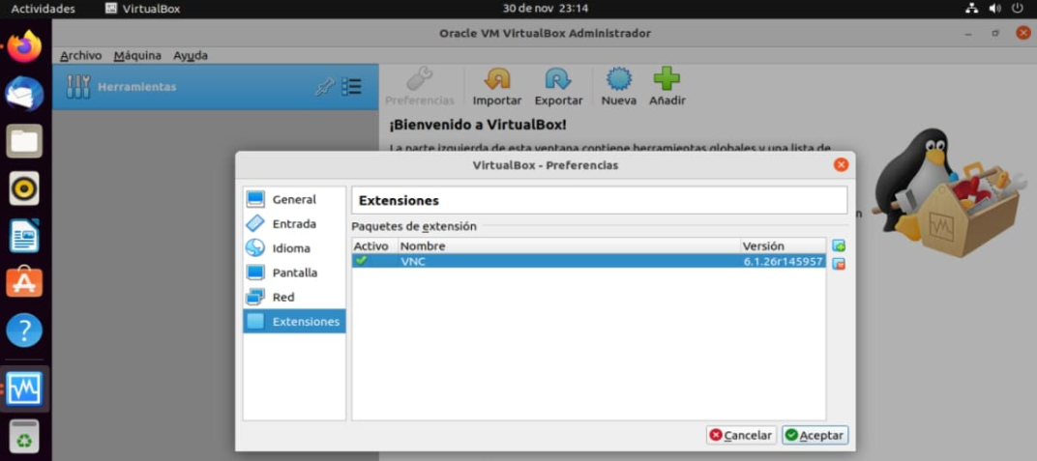The height and width of the screenshot is (461, 1037).
Task: Open Files manager from the dock
Action: tap(25, 141)
